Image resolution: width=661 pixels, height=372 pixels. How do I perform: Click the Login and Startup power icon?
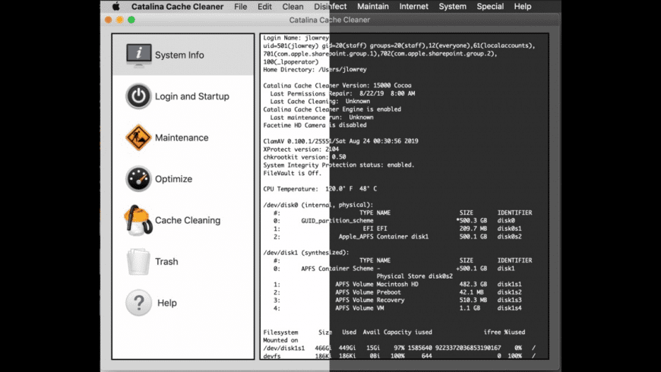click(138, 96)
